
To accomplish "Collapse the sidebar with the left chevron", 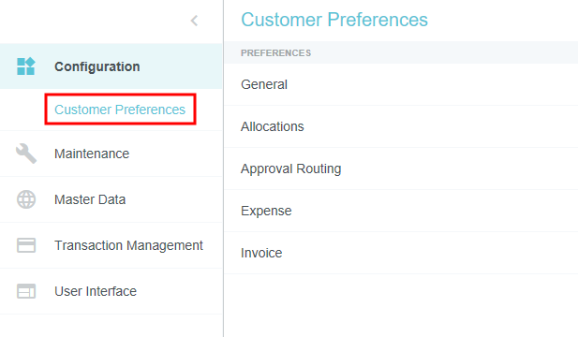I will pyautogui.click(x=194, y=21).
